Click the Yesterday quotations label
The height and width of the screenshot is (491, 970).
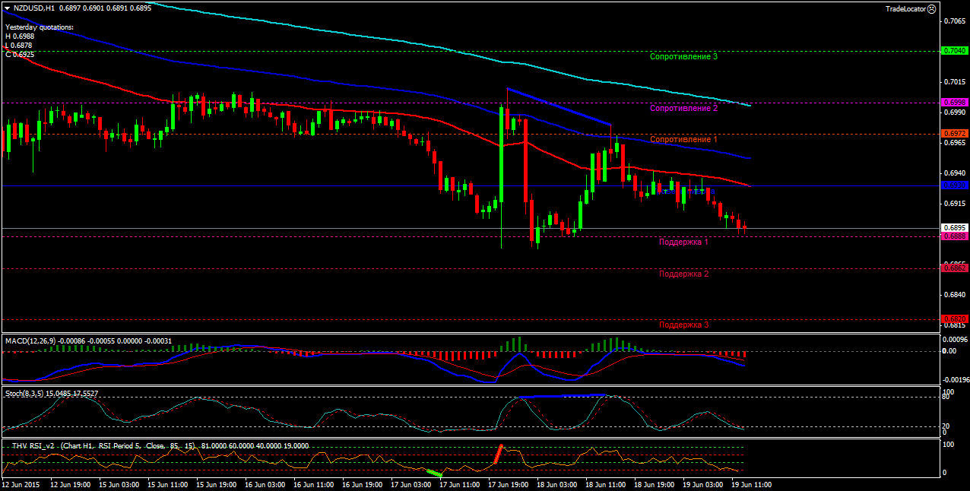coord(40,27)
